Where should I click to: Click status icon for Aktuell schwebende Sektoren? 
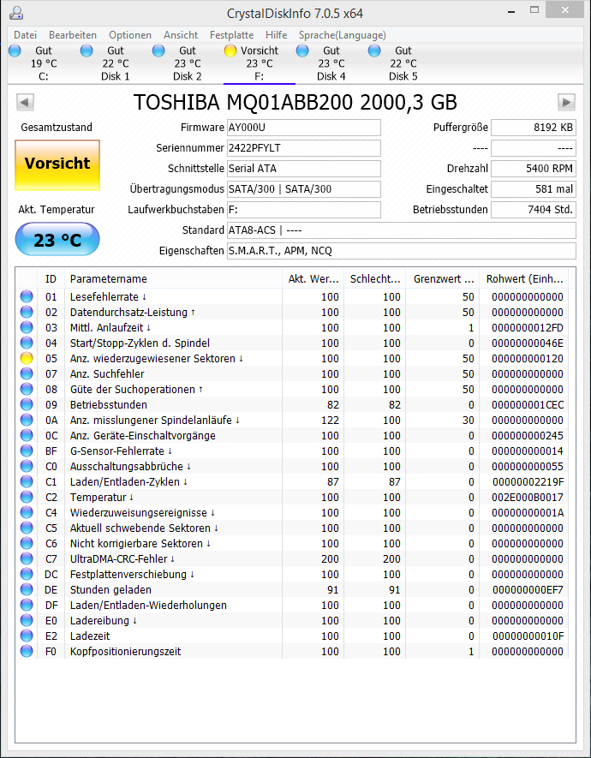(27, 528)
